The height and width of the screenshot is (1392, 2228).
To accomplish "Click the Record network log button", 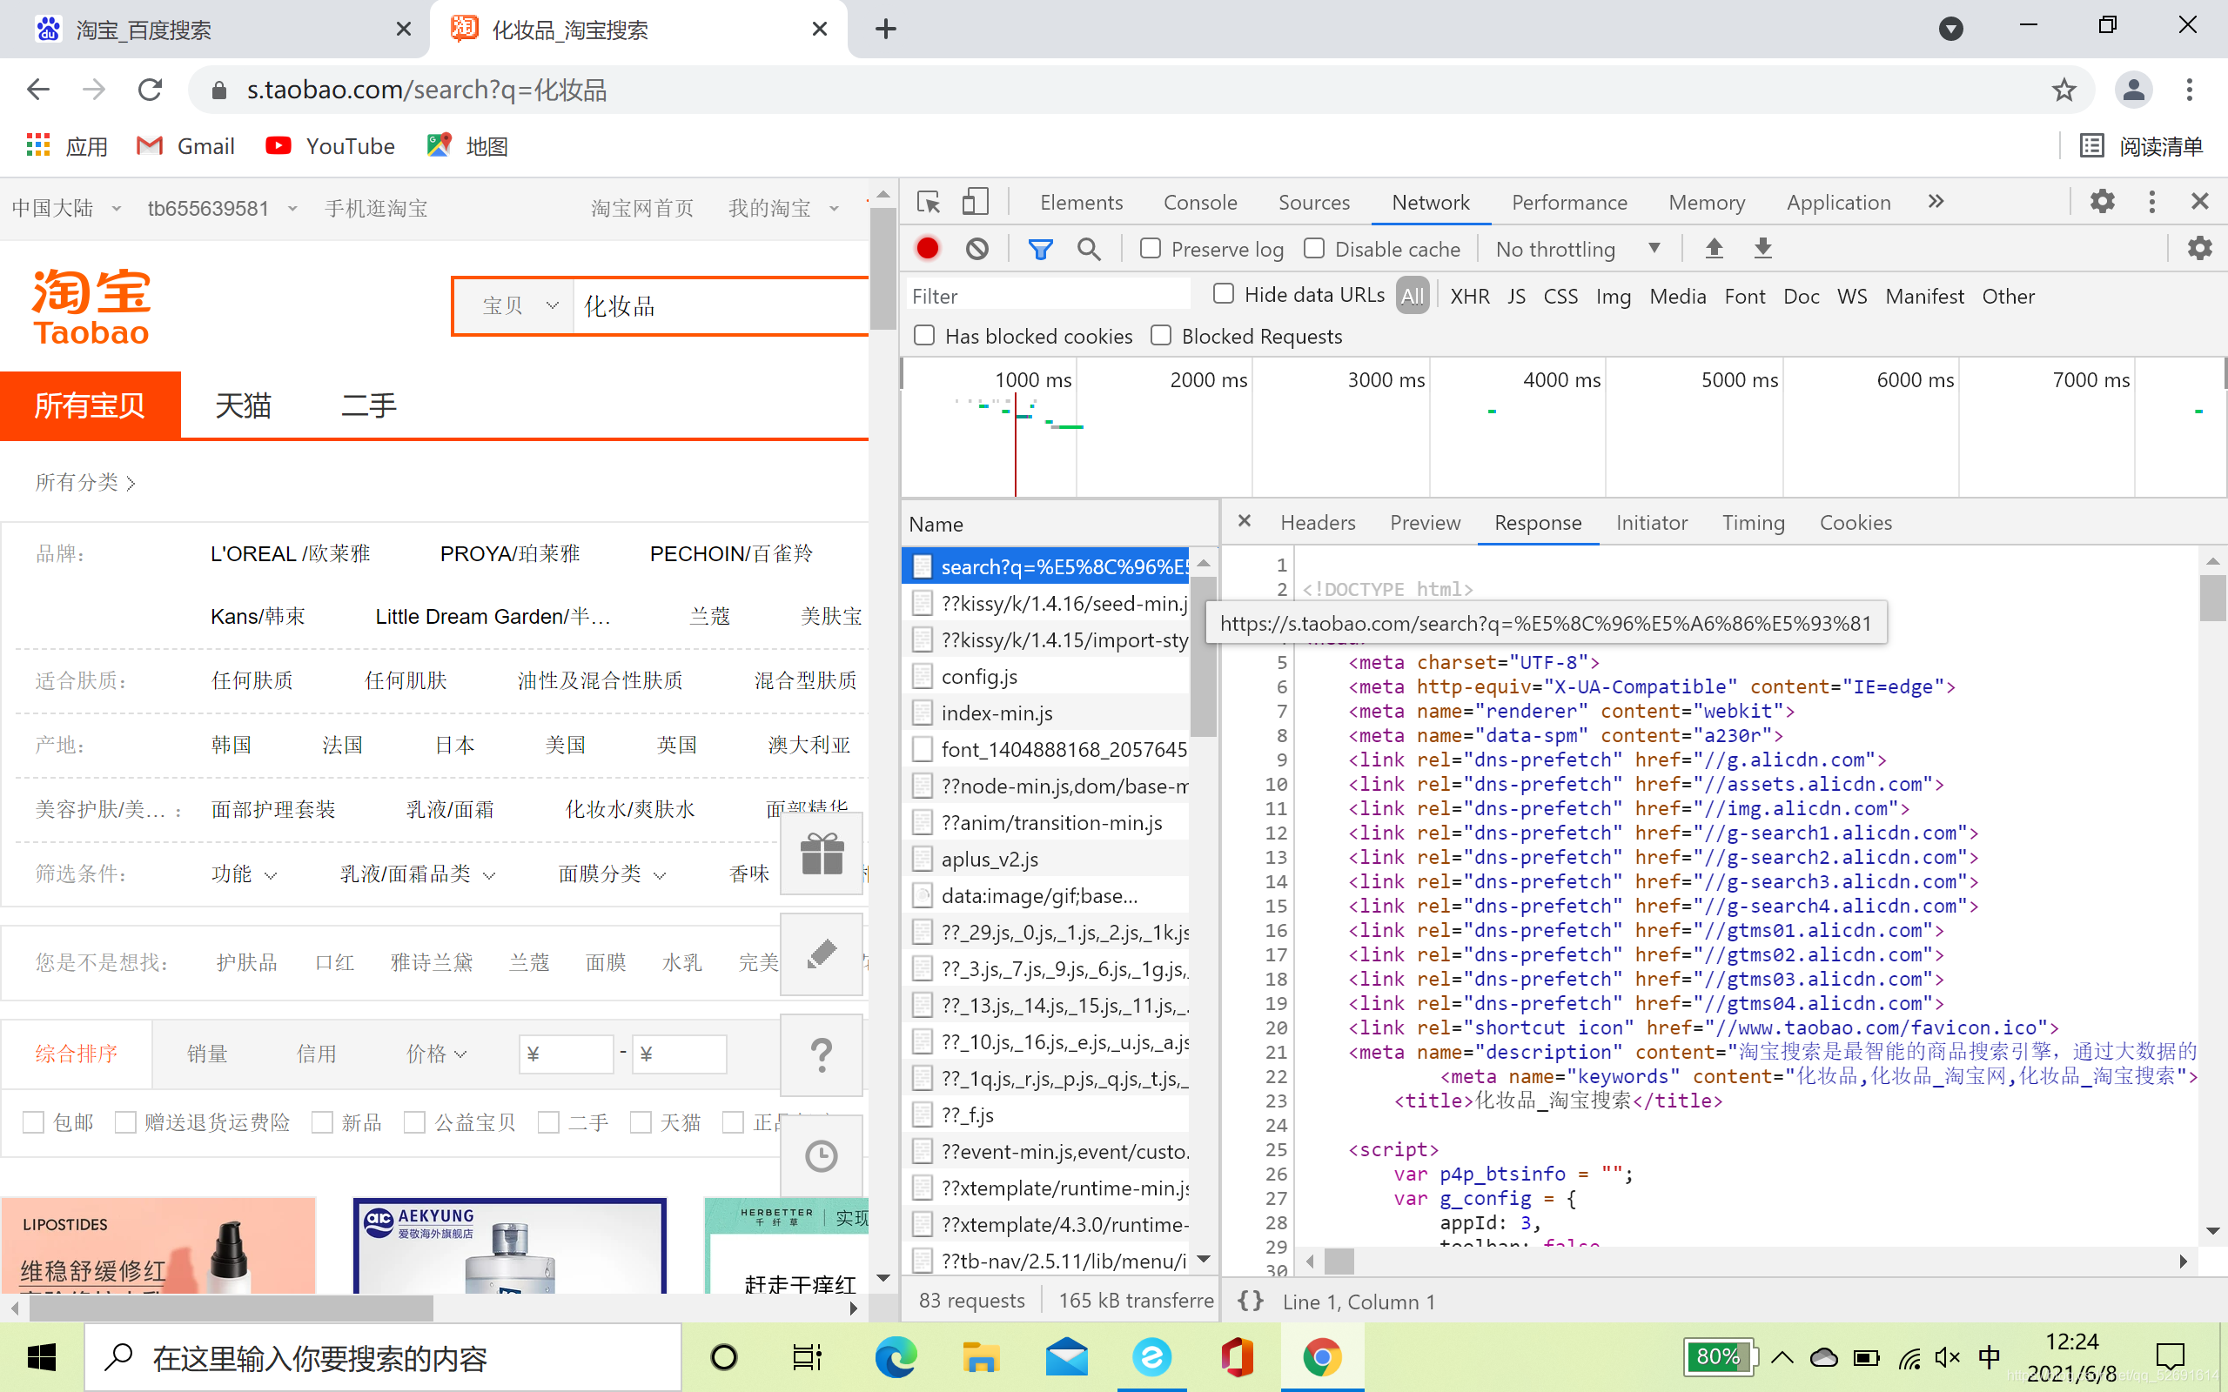I will (x=927, y=249).
